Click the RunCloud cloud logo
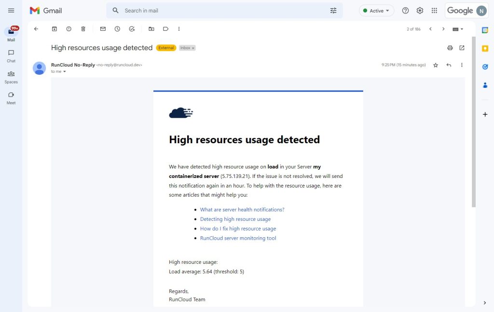The height and width of the screenshot is (312, 494). 181,113
